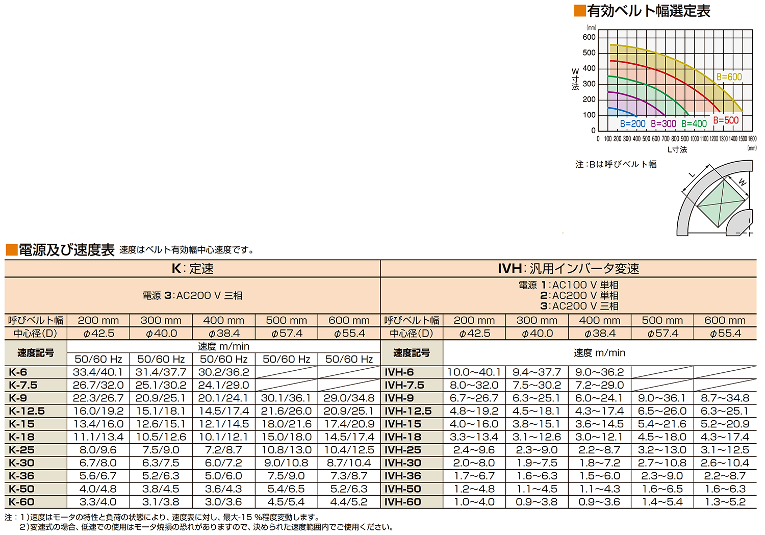The width and height of the screenshot is (765, 535).
Task: Click footnote 2 about モータ焼損 warning
Action: click(x=207, y=527)
